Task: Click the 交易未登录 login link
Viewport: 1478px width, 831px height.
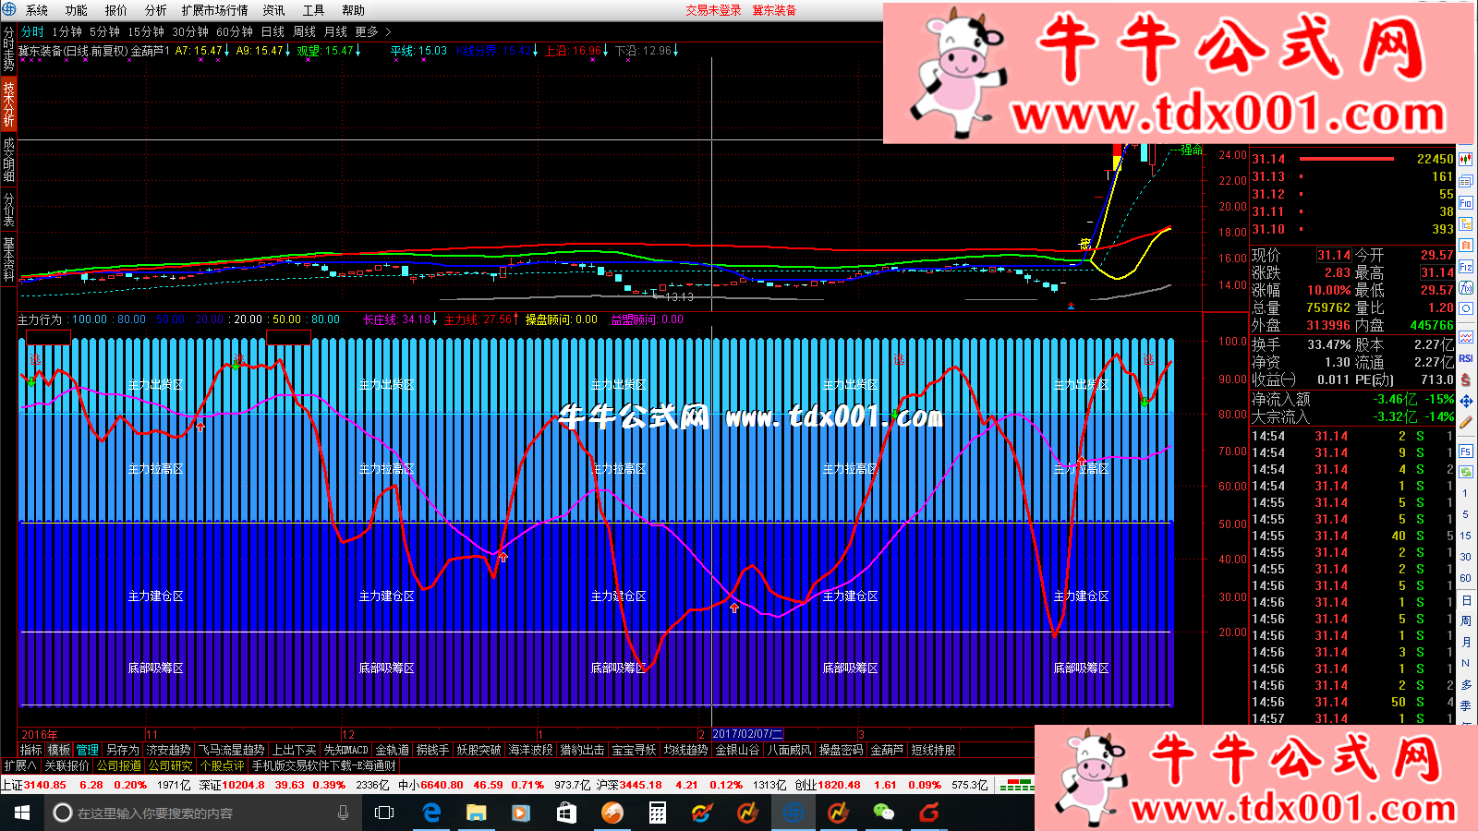Action: coord(713,10)
